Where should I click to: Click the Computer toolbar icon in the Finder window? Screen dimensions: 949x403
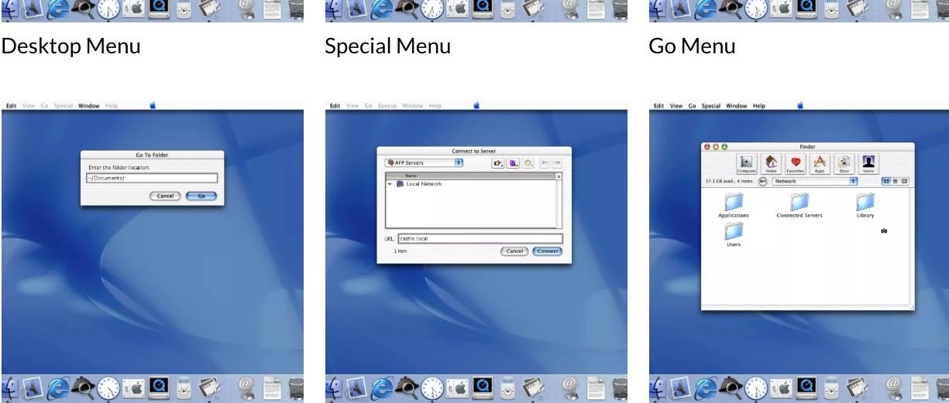746,163
